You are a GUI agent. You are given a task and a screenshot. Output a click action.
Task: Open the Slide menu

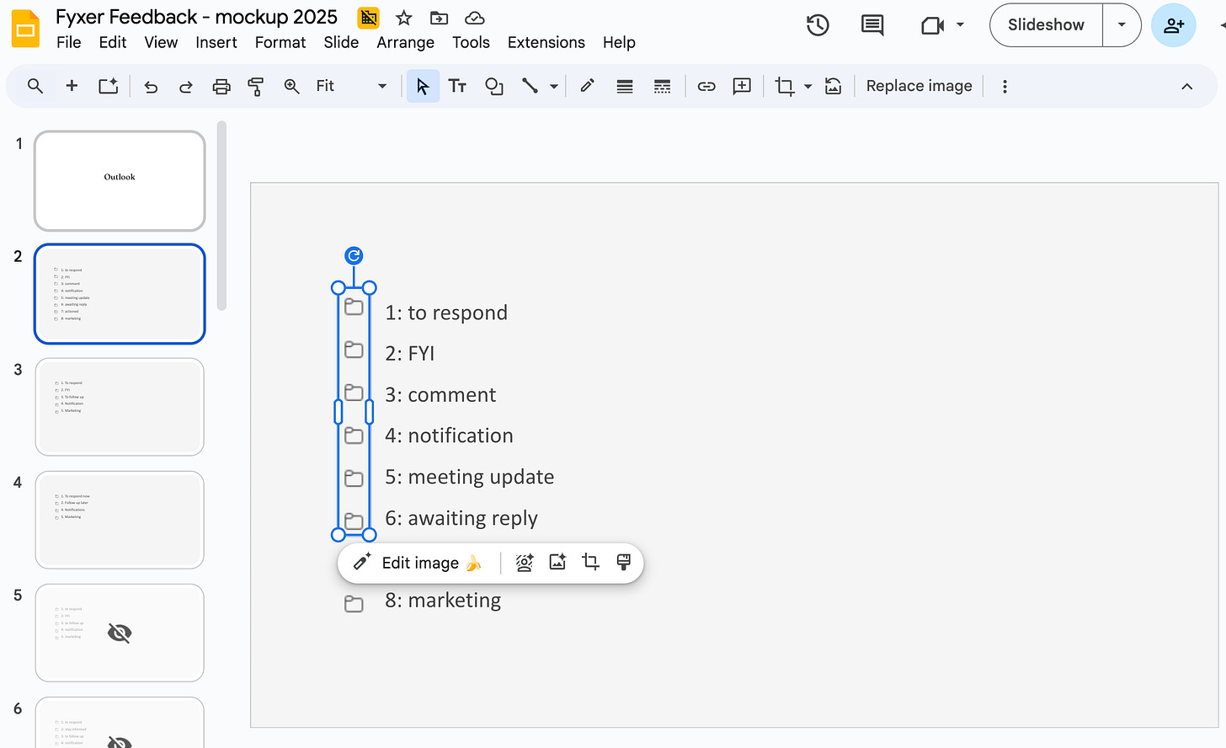pyautogui.click(x=341, y=42)
